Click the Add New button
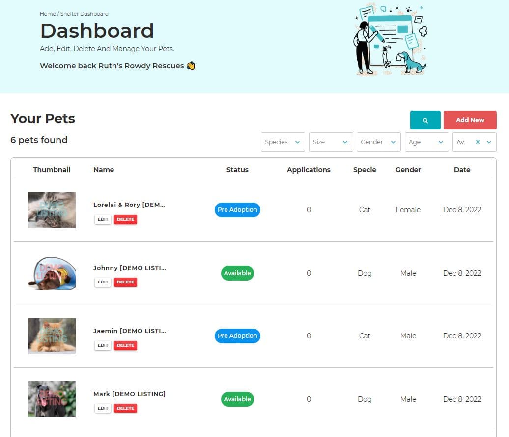The image size is (509, 437). tap(470, 120)
